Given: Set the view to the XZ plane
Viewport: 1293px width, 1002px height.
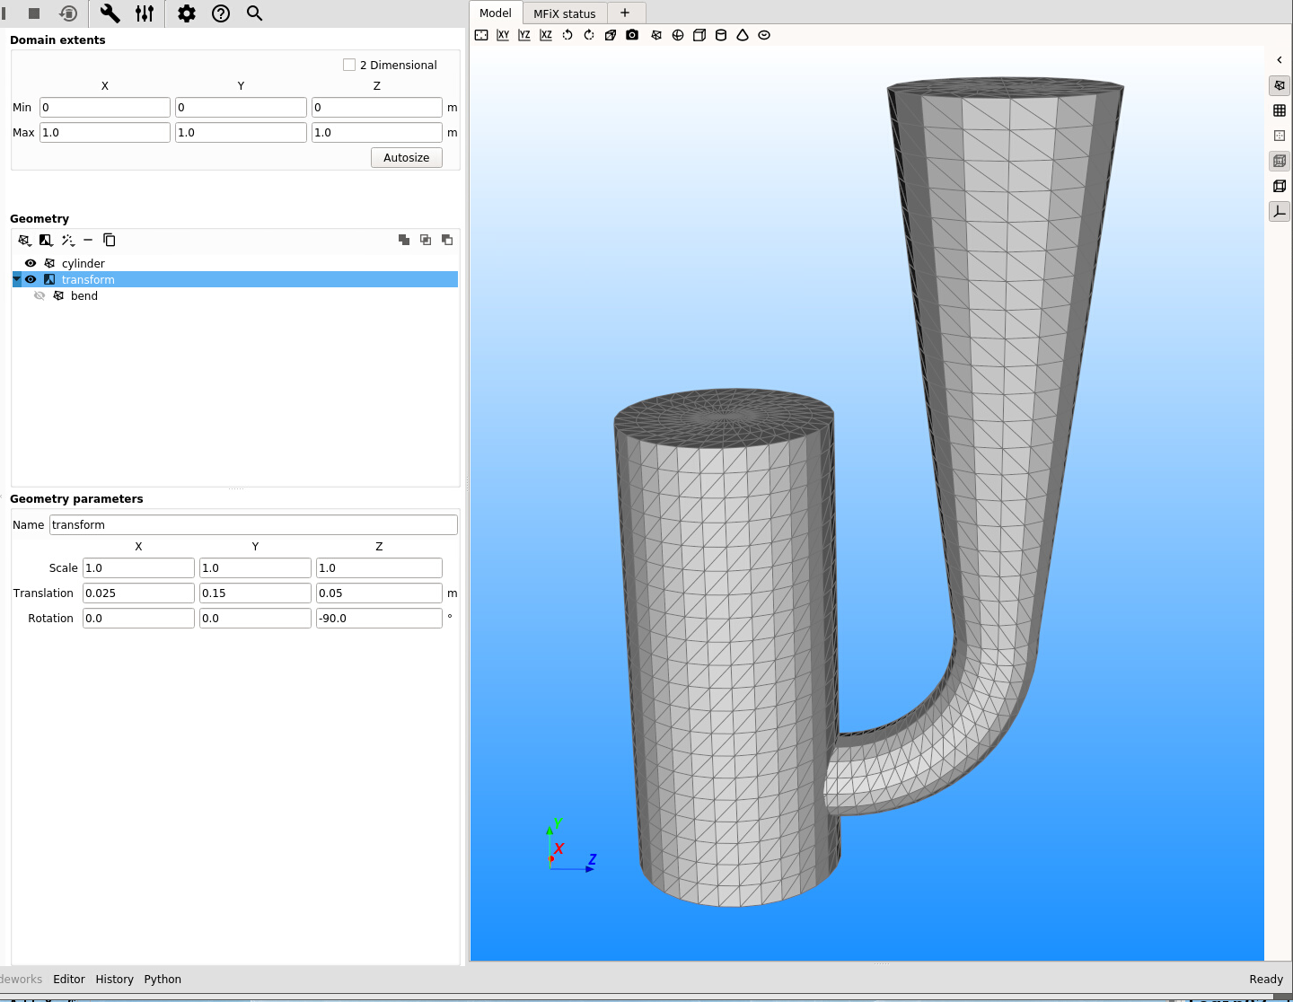Looking at the screenshot, I should 546,35.
